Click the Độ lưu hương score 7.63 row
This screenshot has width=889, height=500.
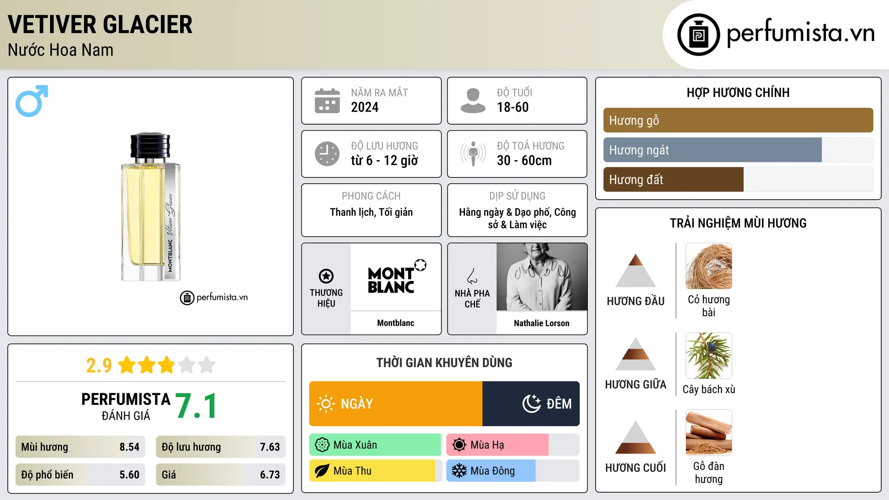[221, 447]
